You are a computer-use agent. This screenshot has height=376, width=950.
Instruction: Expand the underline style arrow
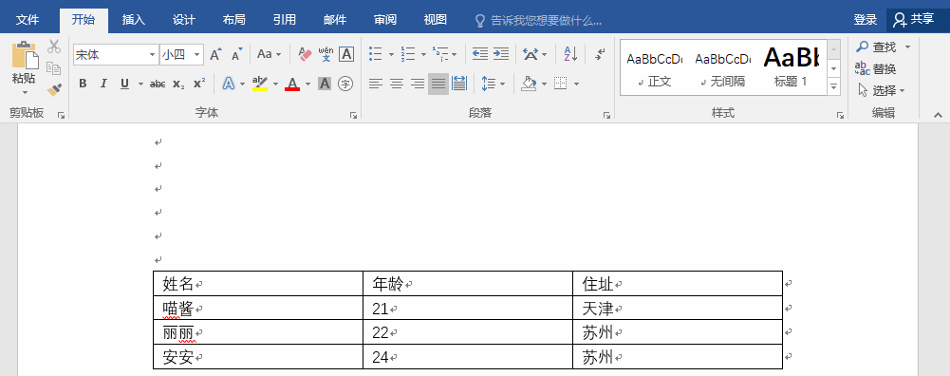coord(140,84)
